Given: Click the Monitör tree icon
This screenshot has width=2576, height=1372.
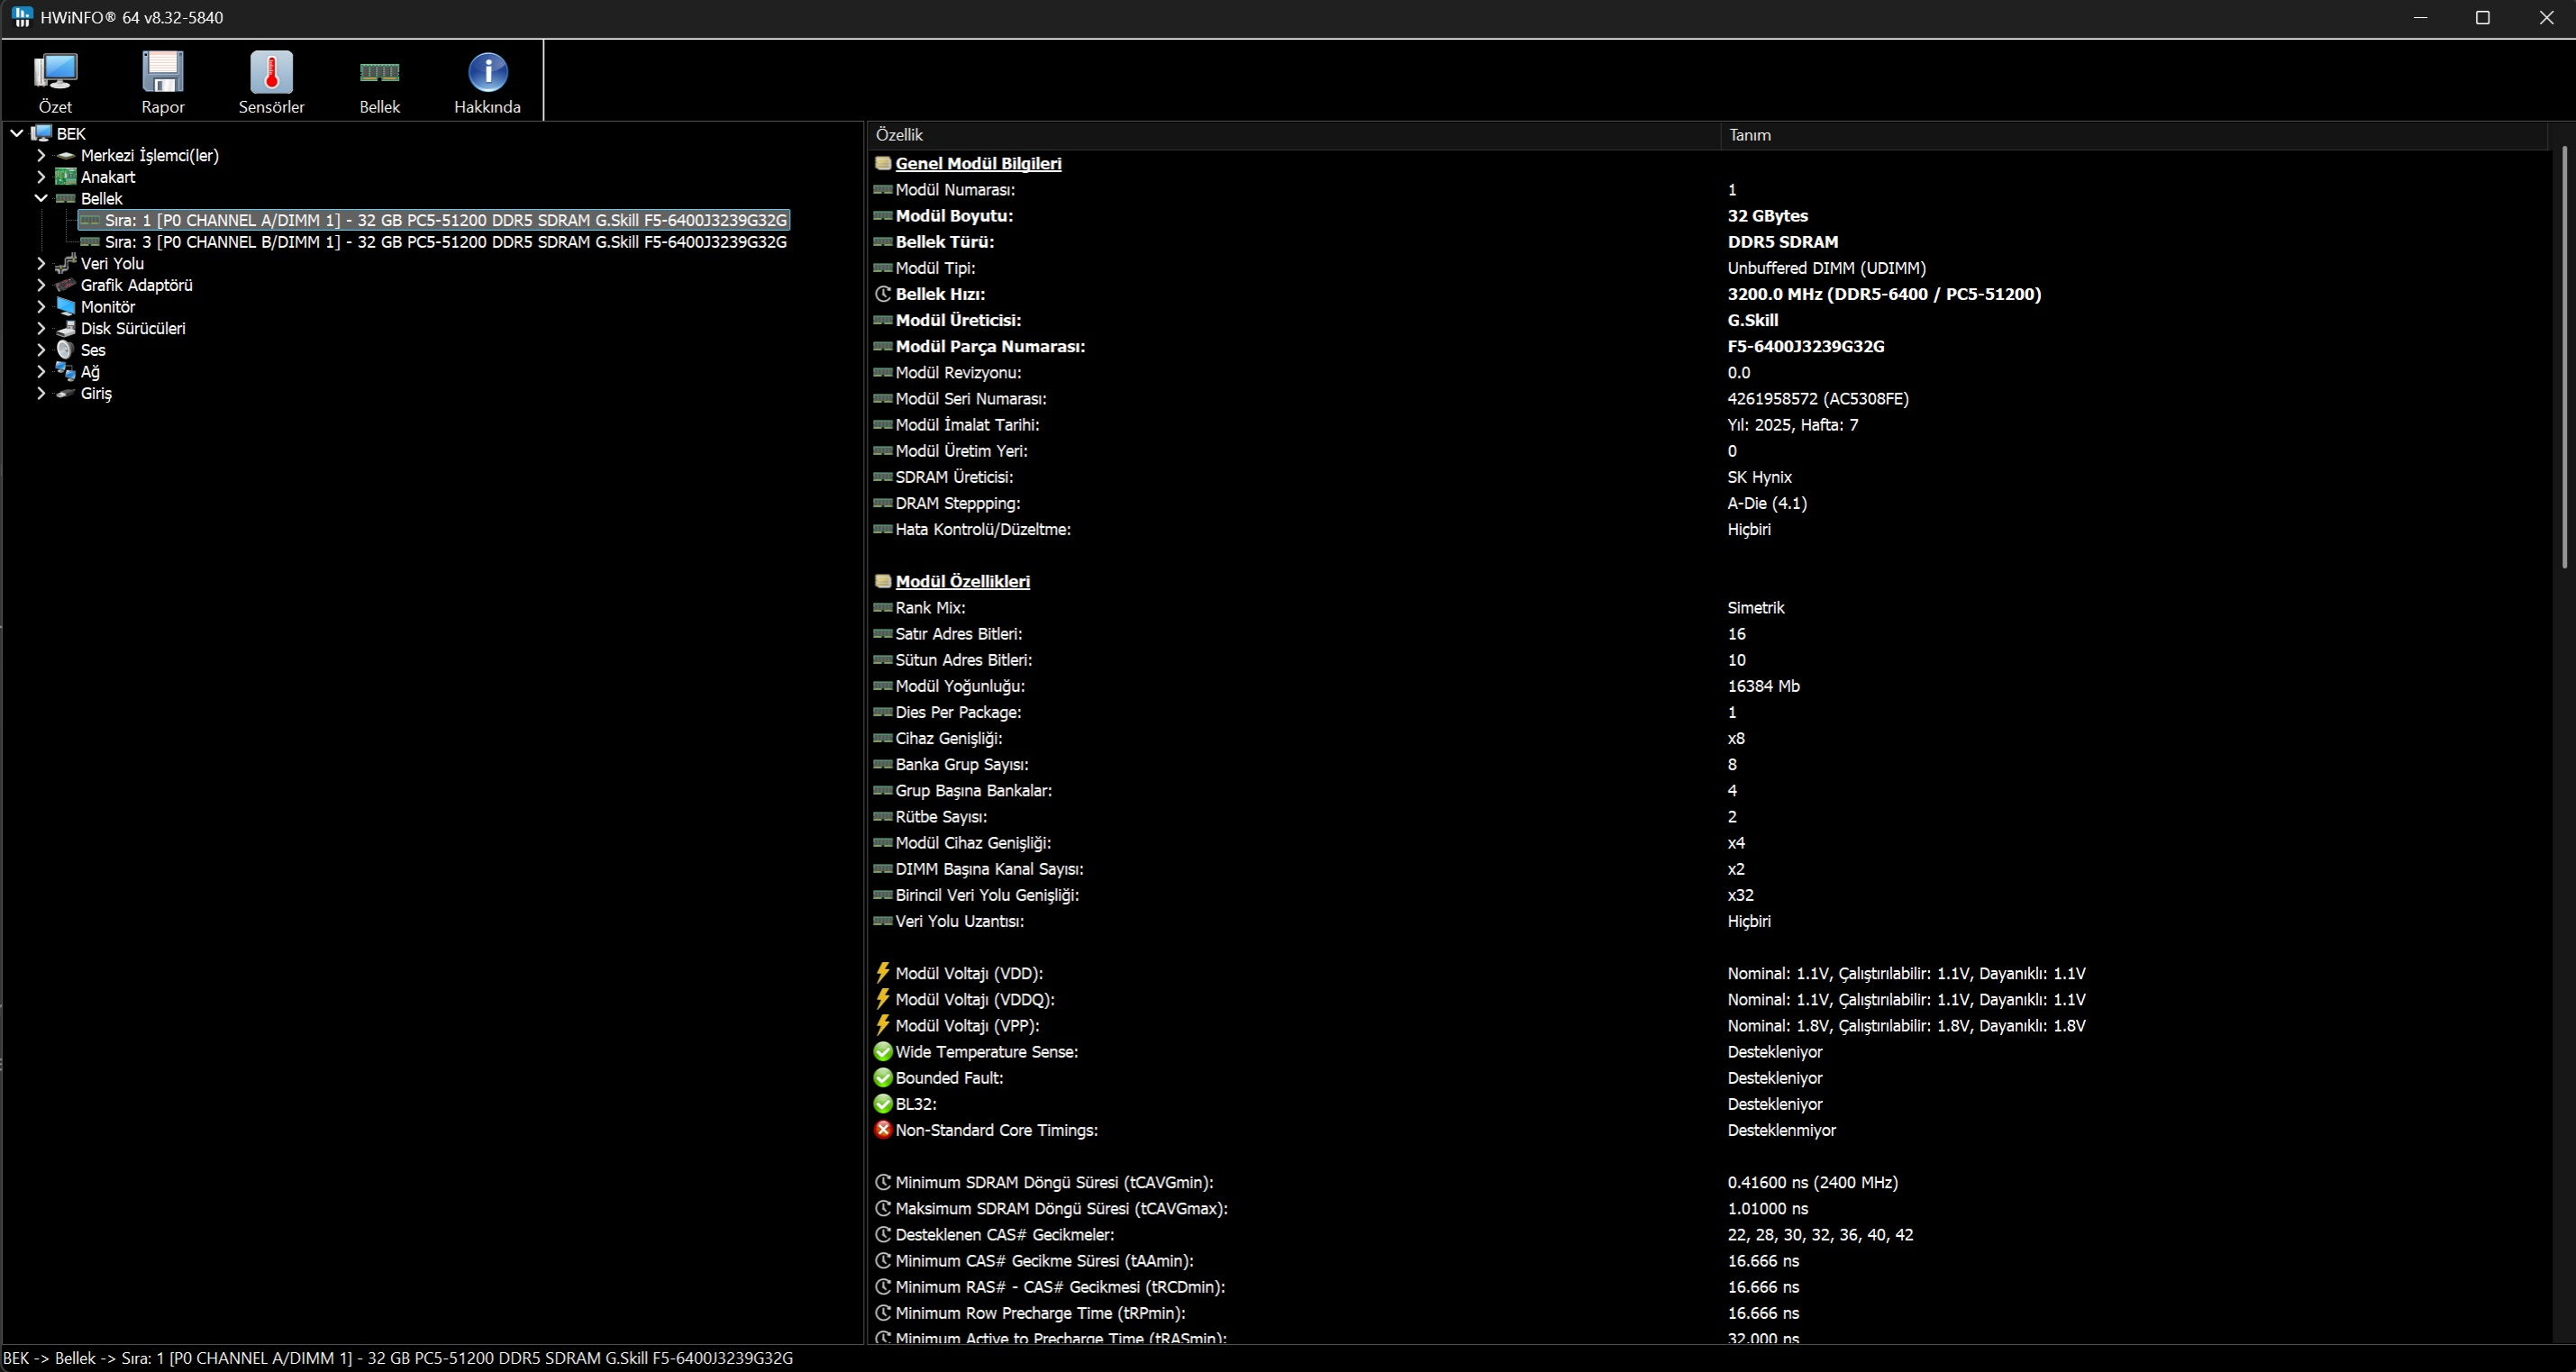Looking at the screenshot, I should coord(65,307).
